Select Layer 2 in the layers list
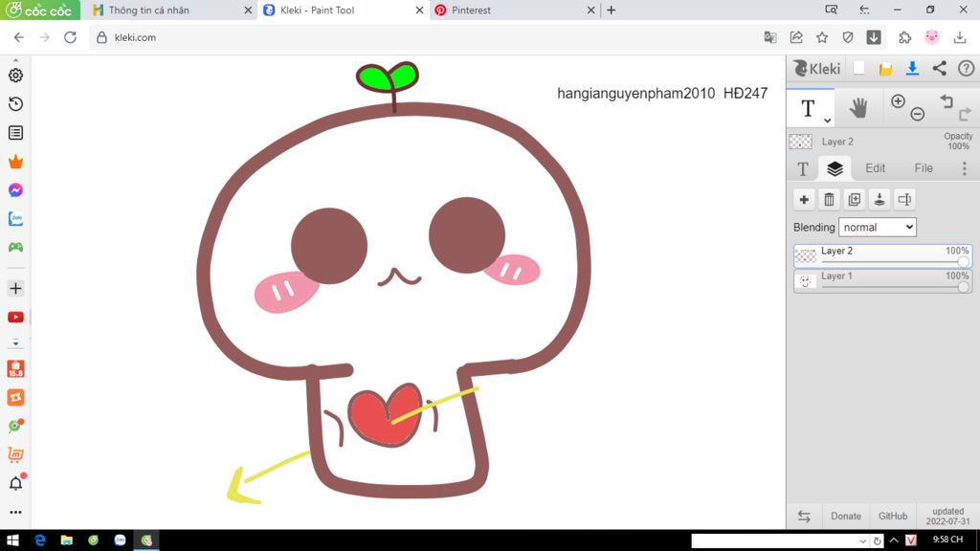This screenshot has height=551, width=980. [882, 256]
